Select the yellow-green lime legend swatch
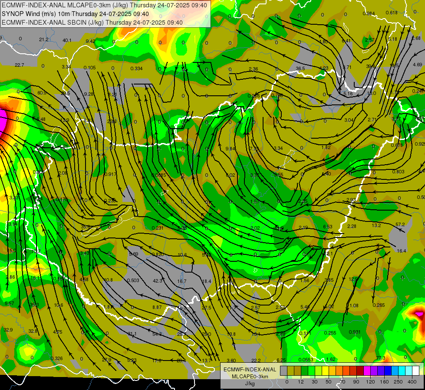Screen dimensions: 425x390 (319, 370)
